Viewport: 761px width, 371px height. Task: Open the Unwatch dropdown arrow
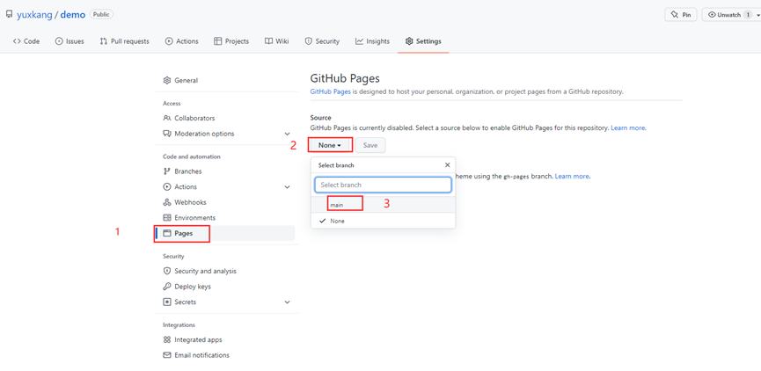click(x=757, y=15)
